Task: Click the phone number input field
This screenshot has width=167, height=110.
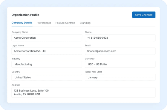Action: tap(120, 38)
